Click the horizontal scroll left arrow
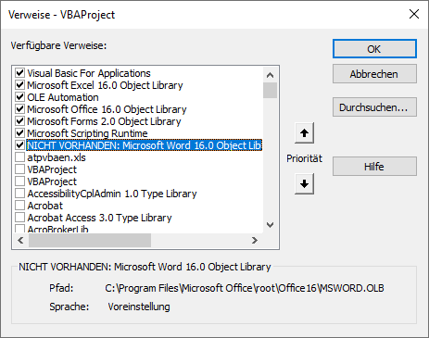The height and width of the screenshot is (338, 429). click(x=20, y=240)
